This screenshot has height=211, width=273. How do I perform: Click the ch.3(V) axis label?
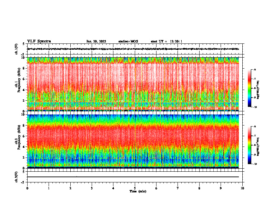pos(17,177)
